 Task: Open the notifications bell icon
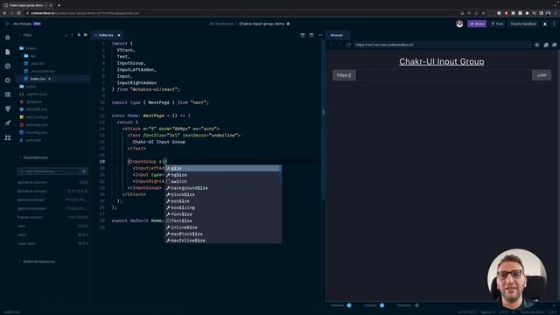[544, 24]
